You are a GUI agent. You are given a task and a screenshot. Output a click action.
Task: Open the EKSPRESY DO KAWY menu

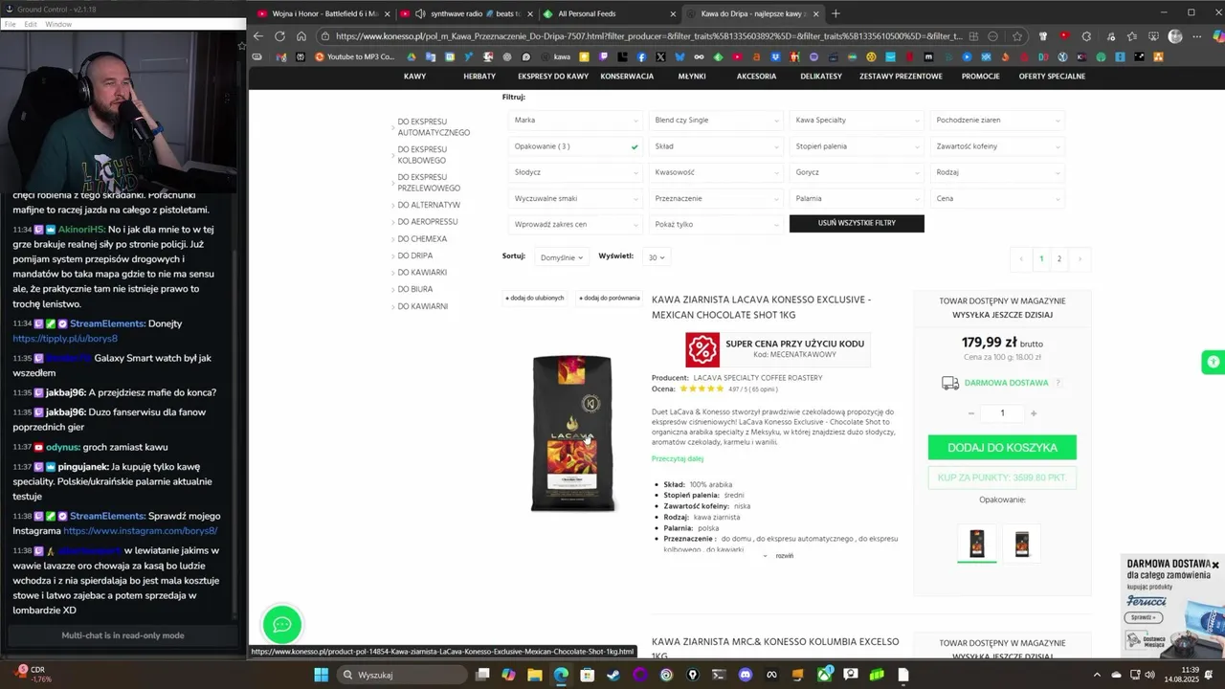[553, 76]
